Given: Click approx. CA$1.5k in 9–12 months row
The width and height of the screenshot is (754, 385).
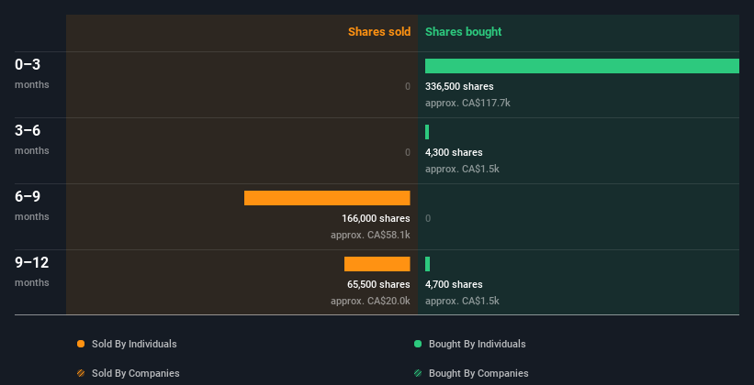Looking at the screenshot, I should pyautogui.click(x=462, y=301).
